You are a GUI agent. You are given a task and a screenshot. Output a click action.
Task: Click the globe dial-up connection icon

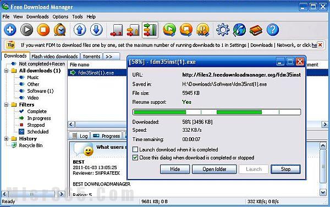(x=239, y=30)
